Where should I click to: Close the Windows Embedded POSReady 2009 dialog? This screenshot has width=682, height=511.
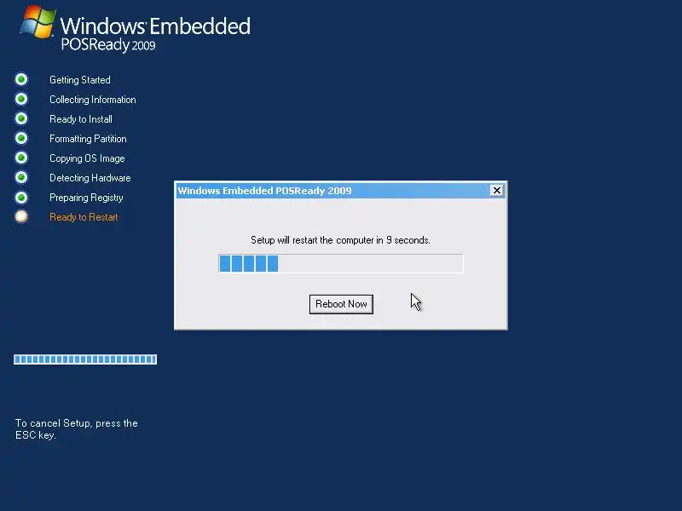[496, 190]
